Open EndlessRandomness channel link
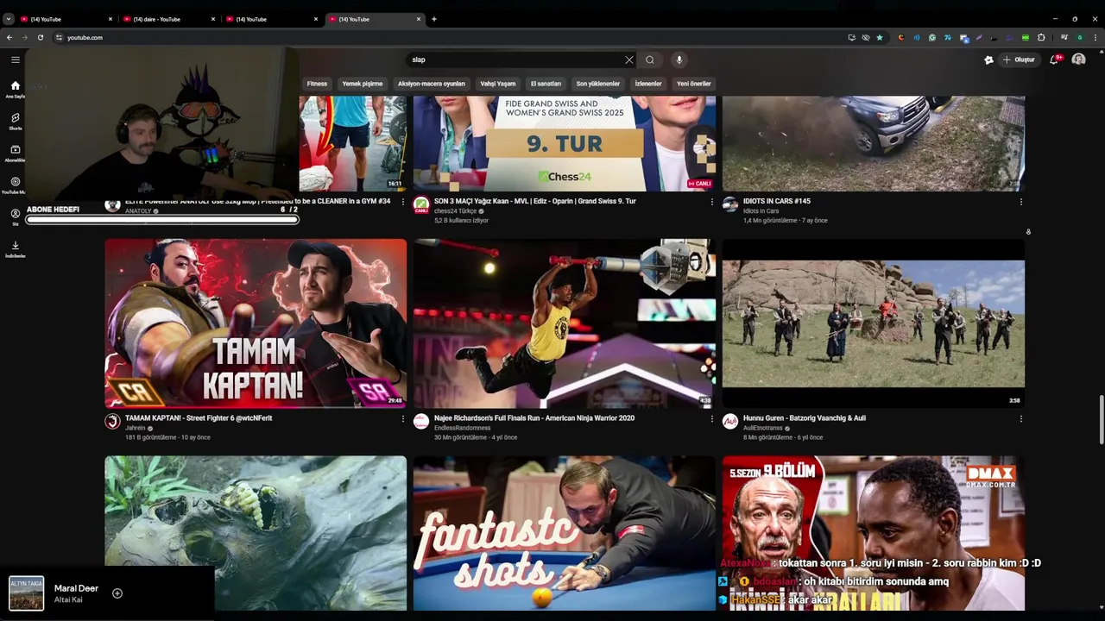The width and height of the screenshot is (1105, 621). coord(462,428)
